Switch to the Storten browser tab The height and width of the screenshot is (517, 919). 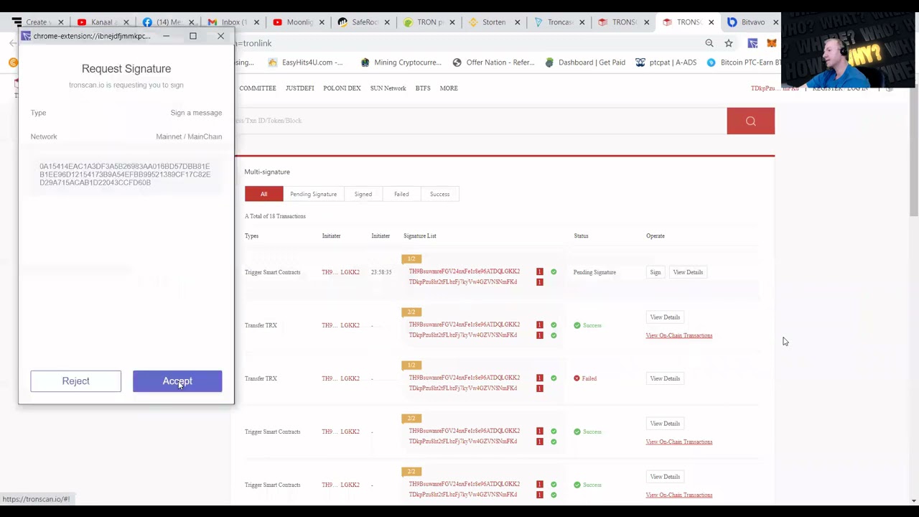pyautogui.click(x=493, y=22)
